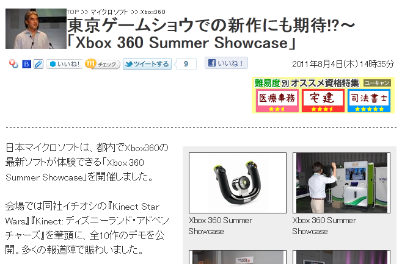402x264 pixels.
Task: Click the paperclip clip icon
Action: coord(38,64)
